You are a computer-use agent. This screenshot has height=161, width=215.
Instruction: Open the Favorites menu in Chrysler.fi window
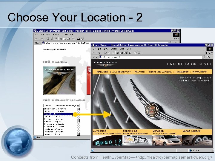coord(114,49)
